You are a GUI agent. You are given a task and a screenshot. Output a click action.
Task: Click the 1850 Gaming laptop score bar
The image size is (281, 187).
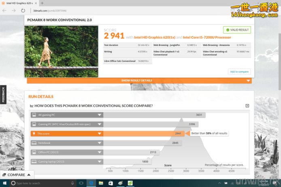click(128, 161)
